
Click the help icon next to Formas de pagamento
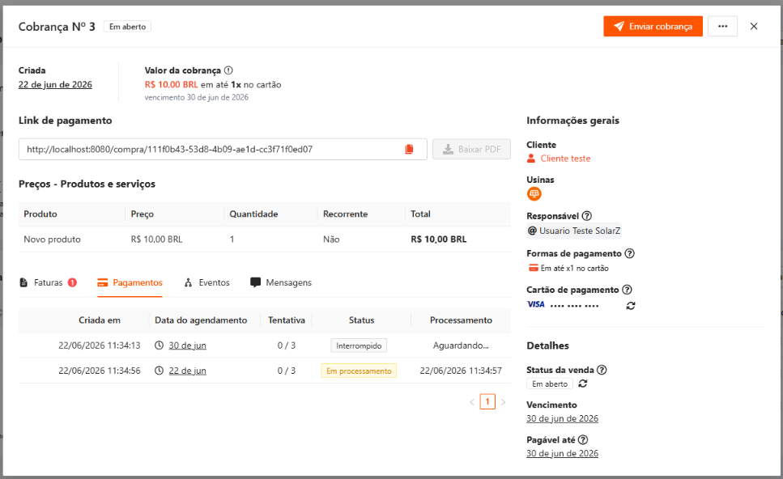(x=629, y=253)
